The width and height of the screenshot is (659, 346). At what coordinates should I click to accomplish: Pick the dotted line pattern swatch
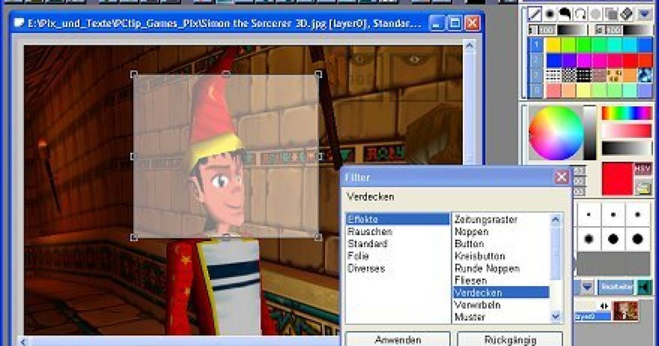[554, 75]
